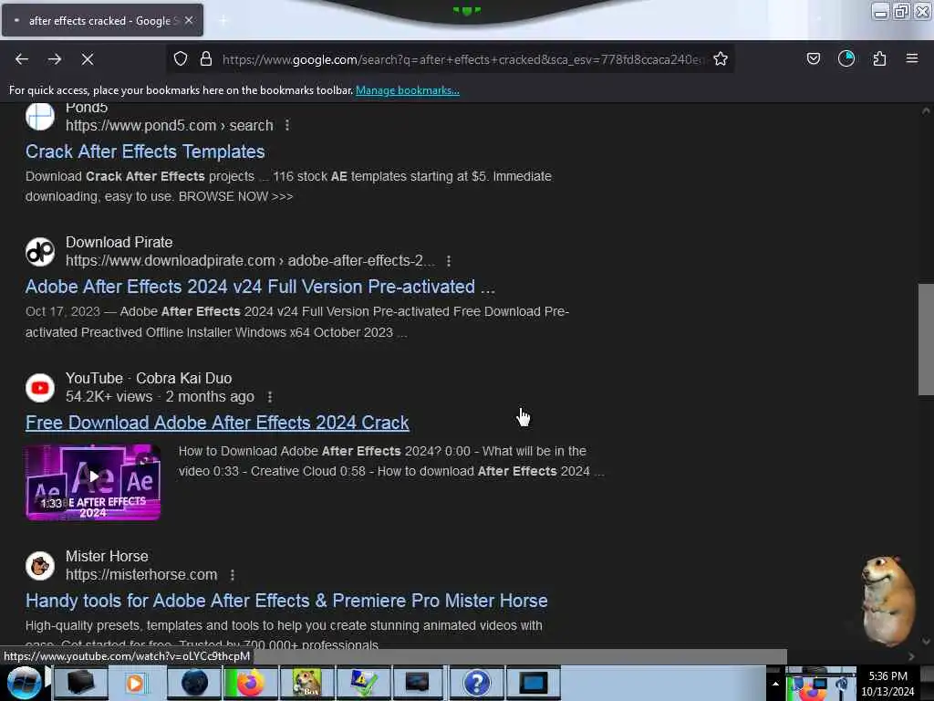Open Adobe After Effects 2024 v24 result

[260, 287]
